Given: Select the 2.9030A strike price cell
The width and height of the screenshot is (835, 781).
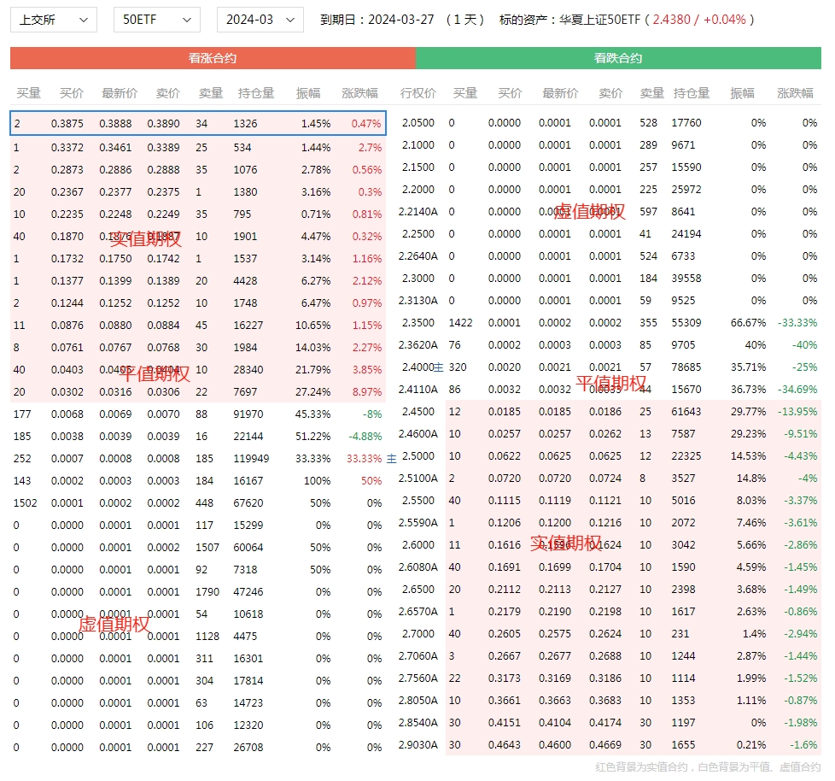Looking at the screenshot, I should click(418, 745).
